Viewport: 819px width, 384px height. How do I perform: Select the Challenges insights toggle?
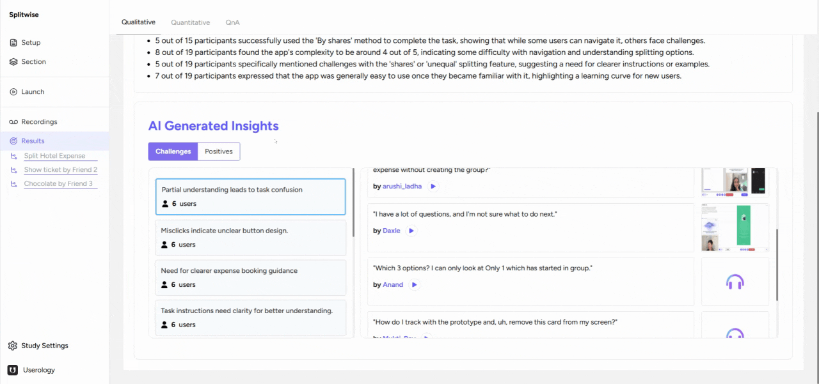pos(173,151)
